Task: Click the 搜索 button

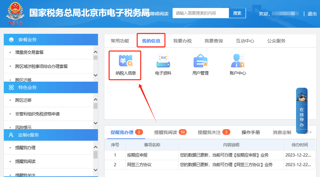Action: coord(237,13)
